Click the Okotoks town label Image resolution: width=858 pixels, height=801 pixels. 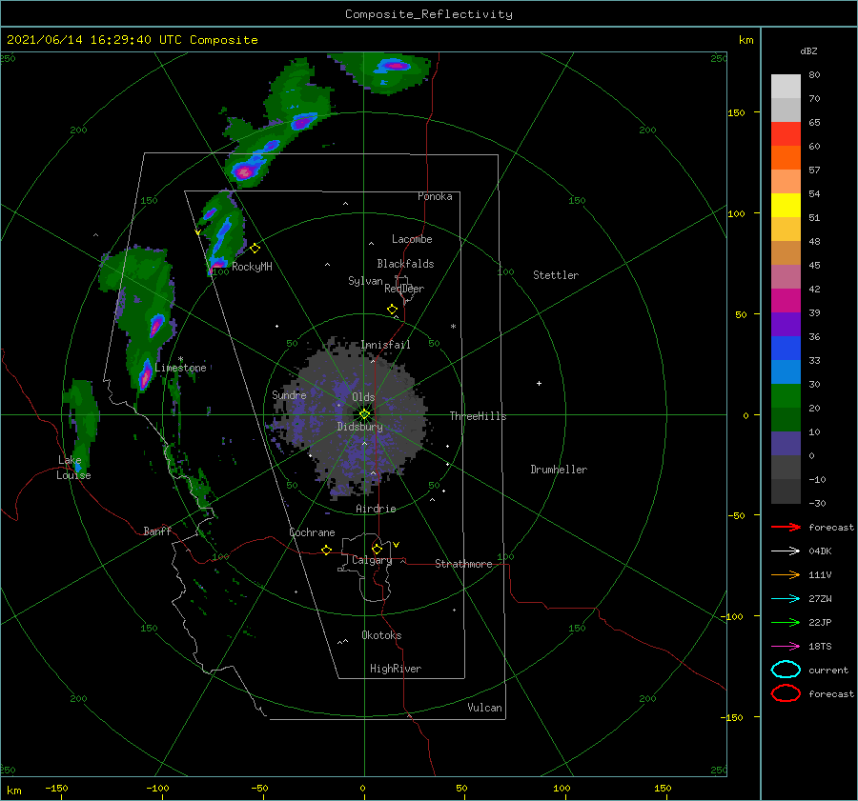(x=381, y=635)
